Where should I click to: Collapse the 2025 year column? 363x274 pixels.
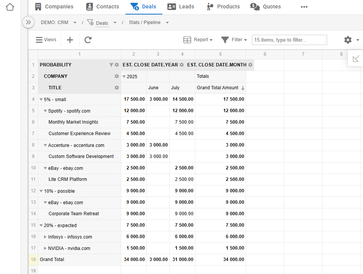coord(124,77)
